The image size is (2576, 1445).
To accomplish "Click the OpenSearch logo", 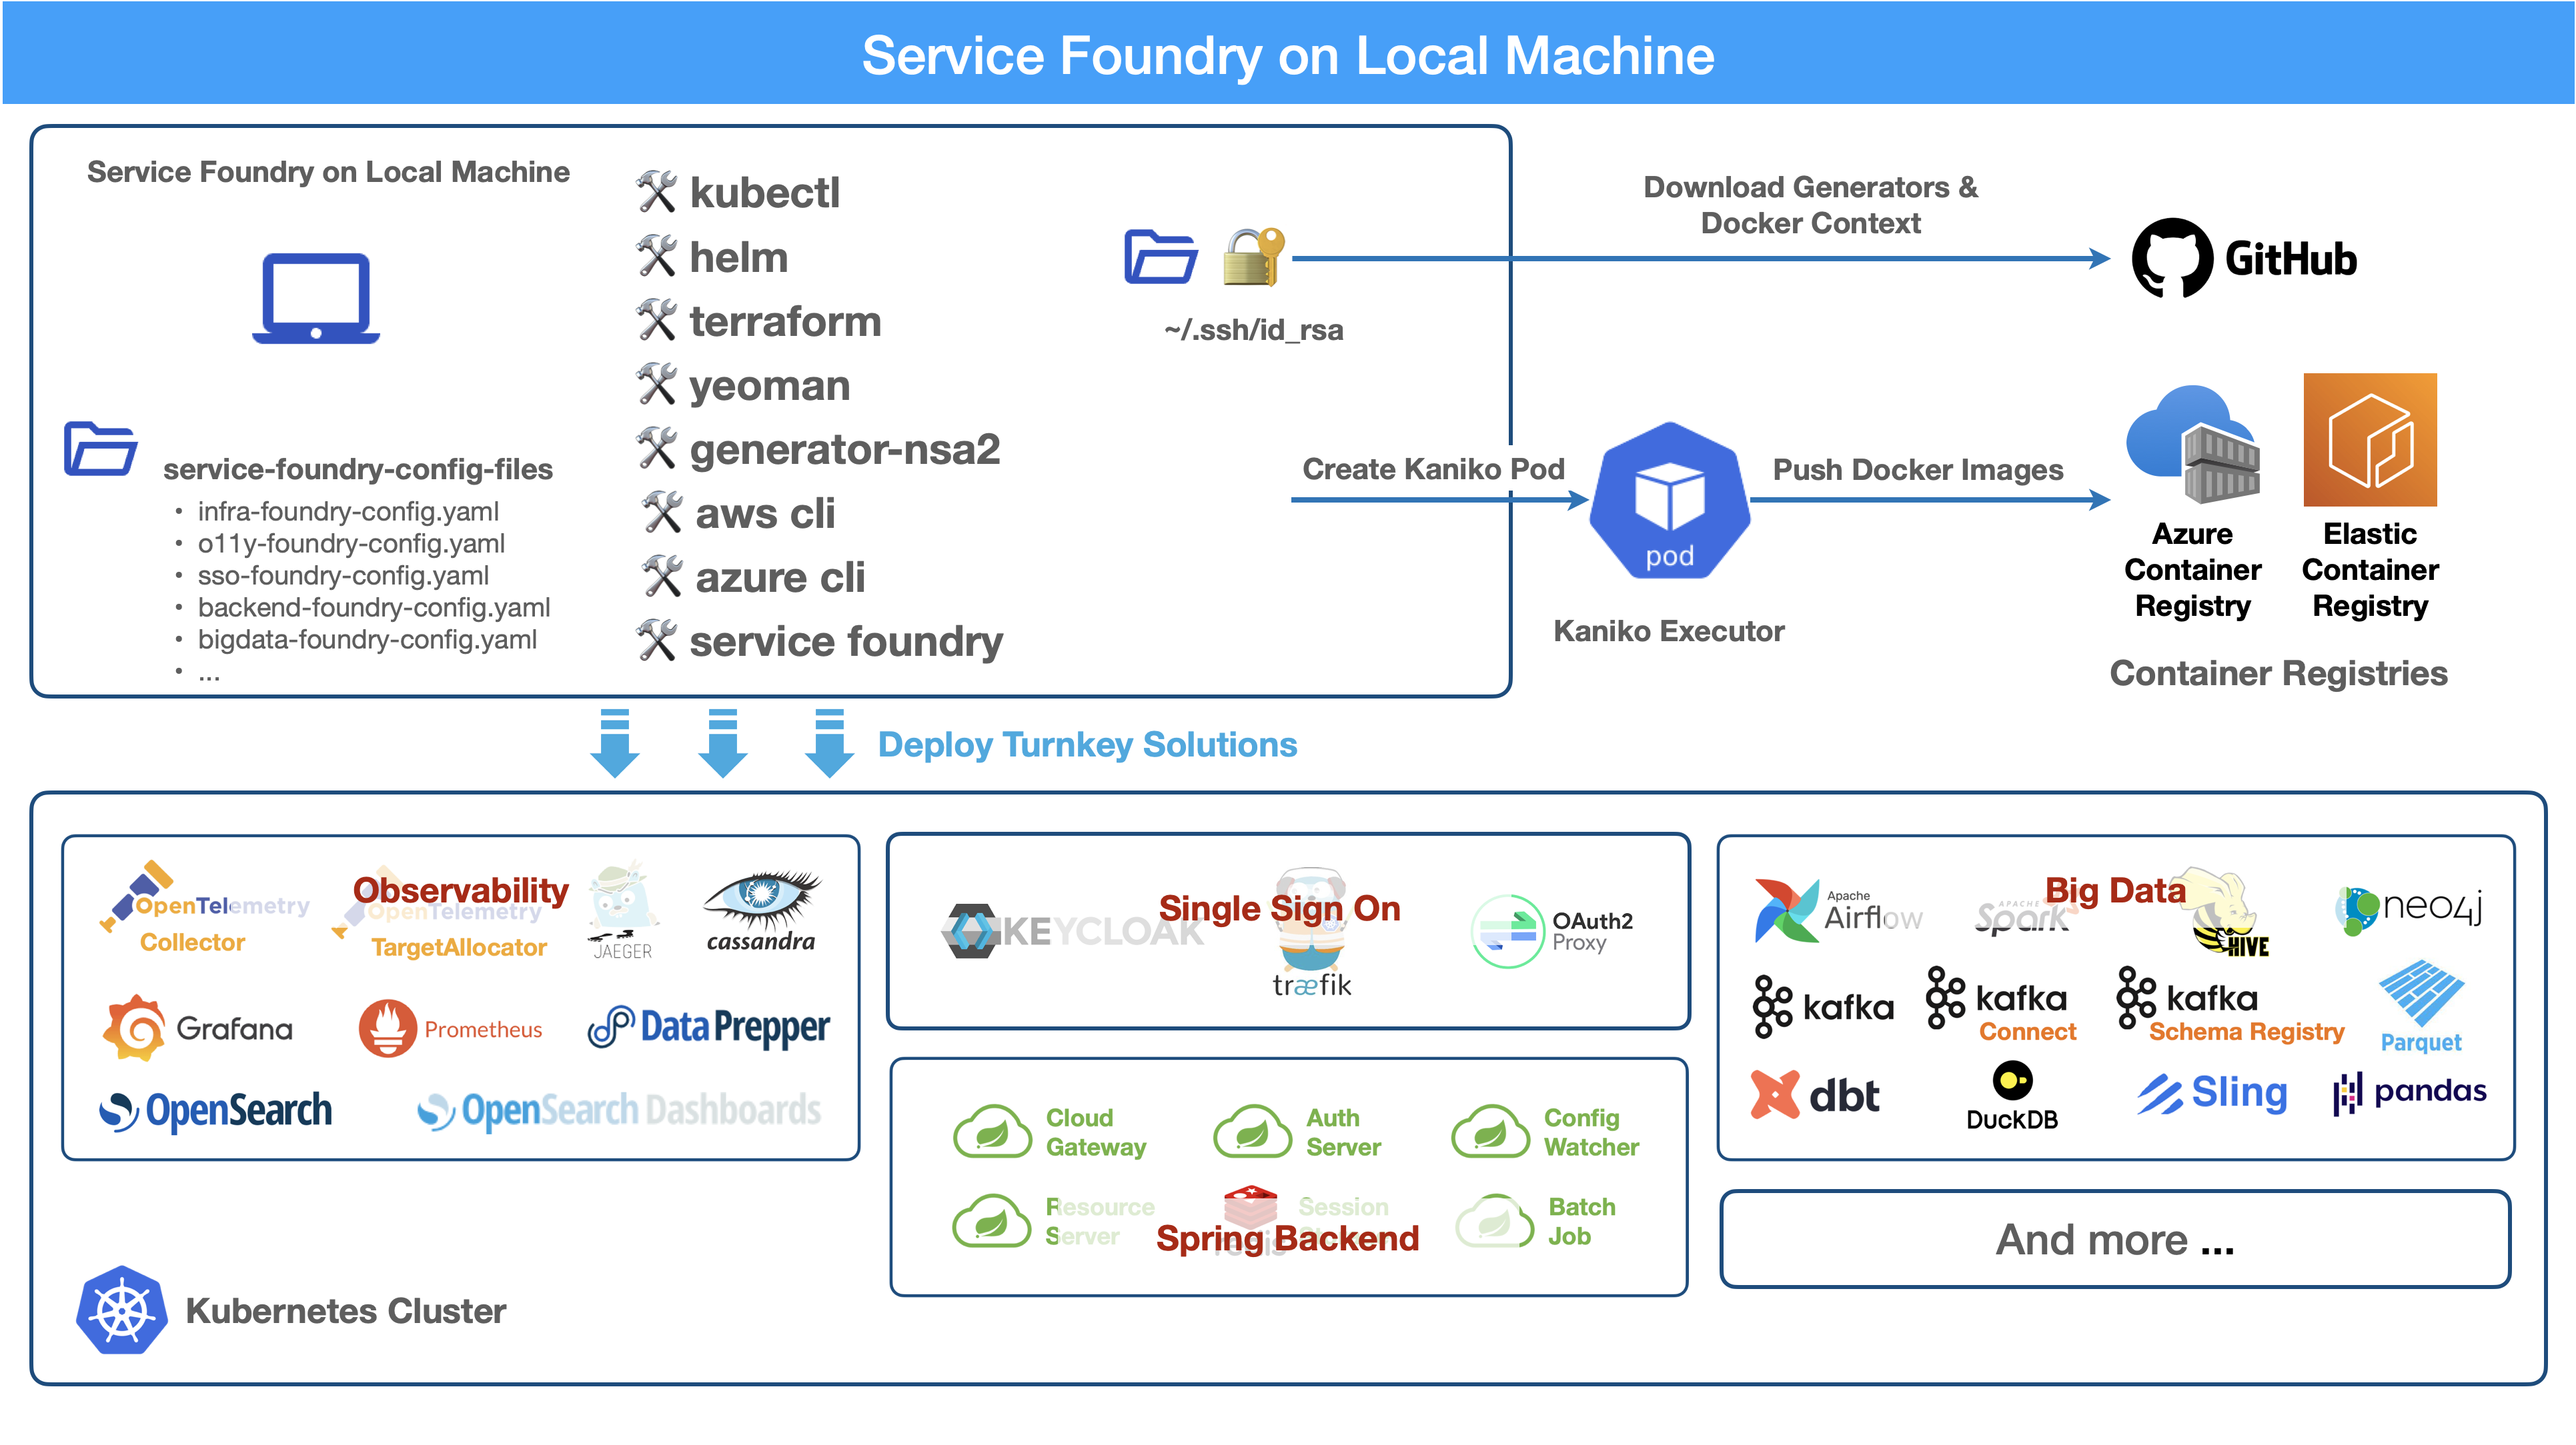I will [216, 1110].
